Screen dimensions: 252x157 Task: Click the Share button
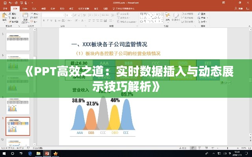coord(239,9)
